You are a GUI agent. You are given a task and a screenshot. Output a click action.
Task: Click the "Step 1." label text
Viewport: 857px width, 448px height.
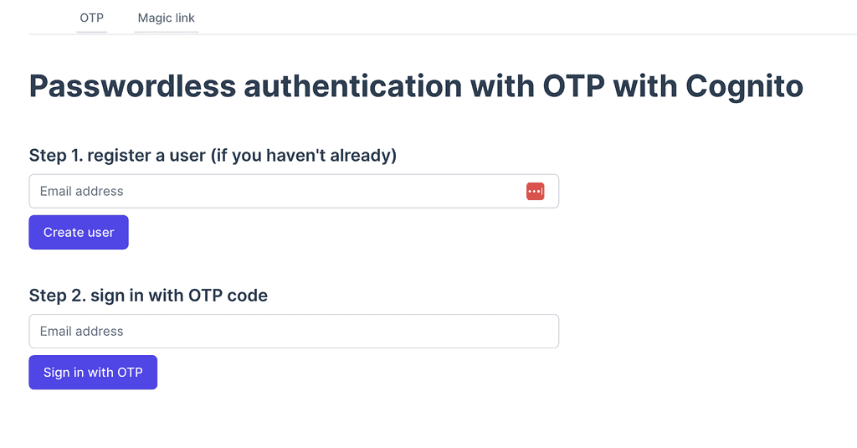55,155
